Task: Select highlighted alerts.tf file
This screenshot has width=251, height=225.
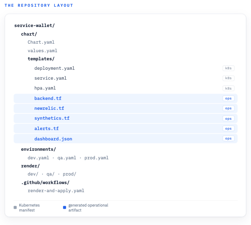Action: pyautogui.click(x=126, y=128)
